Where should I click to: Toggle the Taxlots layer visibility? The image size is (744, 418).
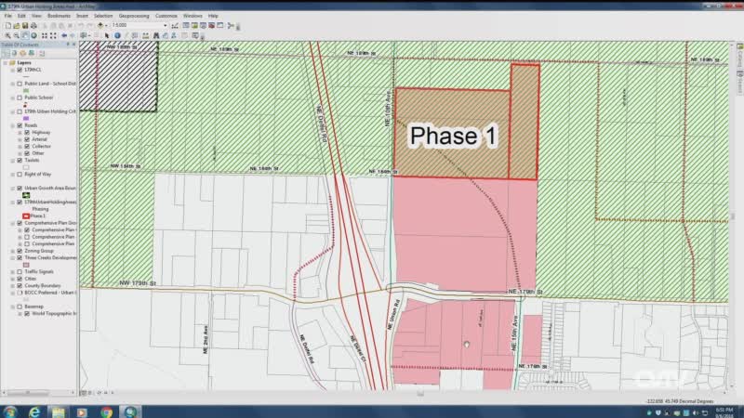pos(20,160)
